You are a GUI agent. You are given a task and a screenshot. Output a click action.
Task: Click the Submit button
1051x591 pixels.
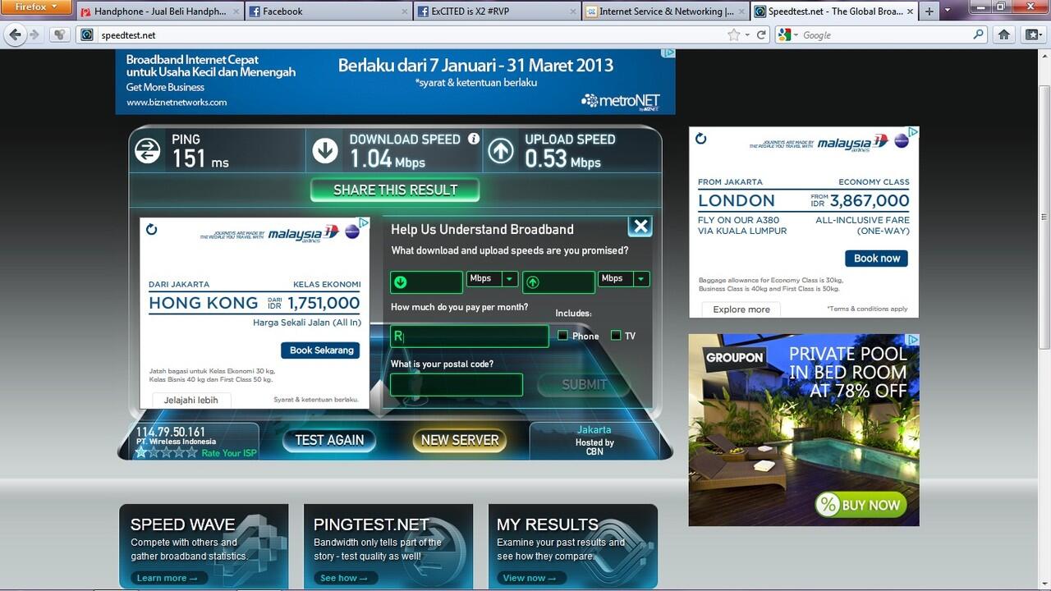[x=584, y=384]
